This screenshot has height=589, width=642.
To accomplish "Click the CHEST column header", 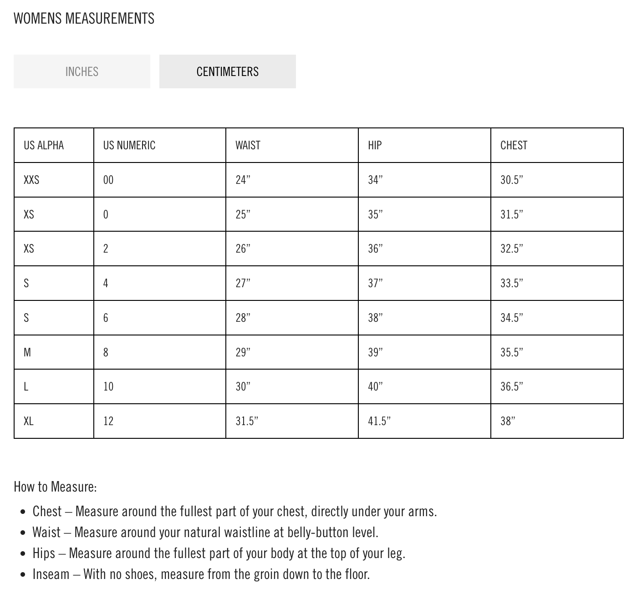I will (514, 145).
